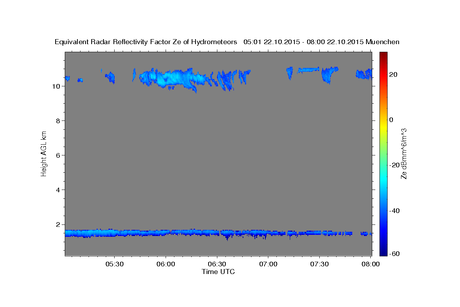Click the plot title text at top
Image resolution: width=460 pixels, height=307 pixels.
pos(227,42)
